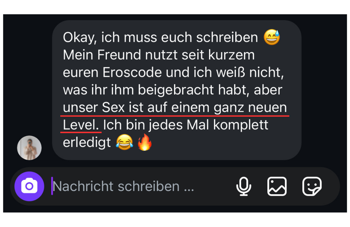Click the purple text cursor in message field
This screenshot has width=350, height=227.
[x=52, y=186]
